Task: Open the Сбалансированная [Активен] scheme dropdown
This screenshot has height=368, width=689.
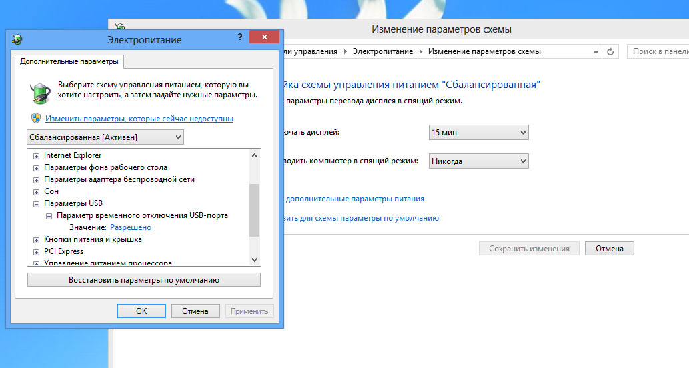Action: [105, 137]
